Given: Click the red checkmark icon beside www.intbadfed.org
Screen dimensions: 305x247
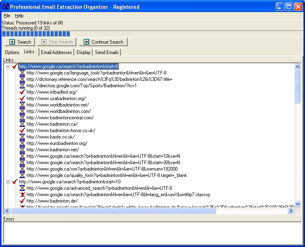Looking at the screenshot, I should [x=22, y=92].
